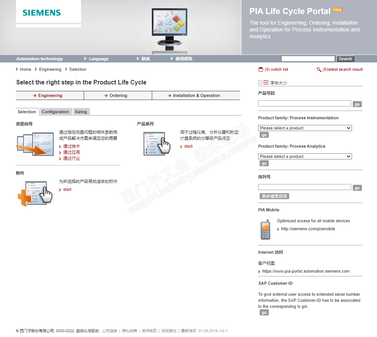Switch to the Selection tab

click(x=27, y=112)
